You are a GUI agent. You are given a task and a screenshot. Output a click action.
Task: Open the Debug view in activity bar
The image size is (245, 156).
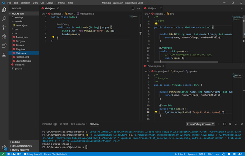pos(4,37)
